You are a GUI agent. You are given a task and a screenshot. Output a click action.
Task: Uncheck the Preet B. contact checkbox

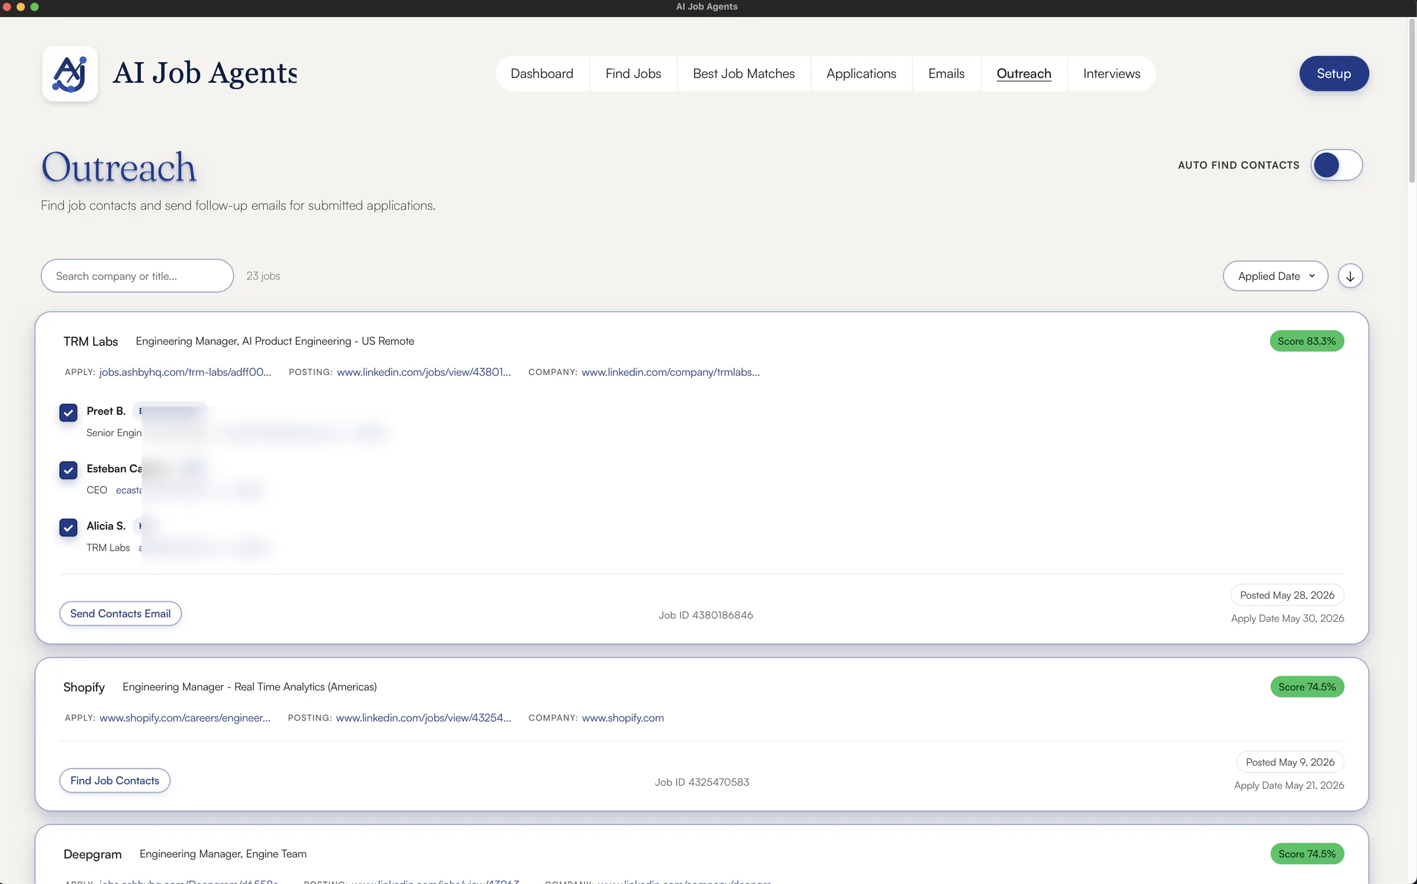tap(68, 412)
